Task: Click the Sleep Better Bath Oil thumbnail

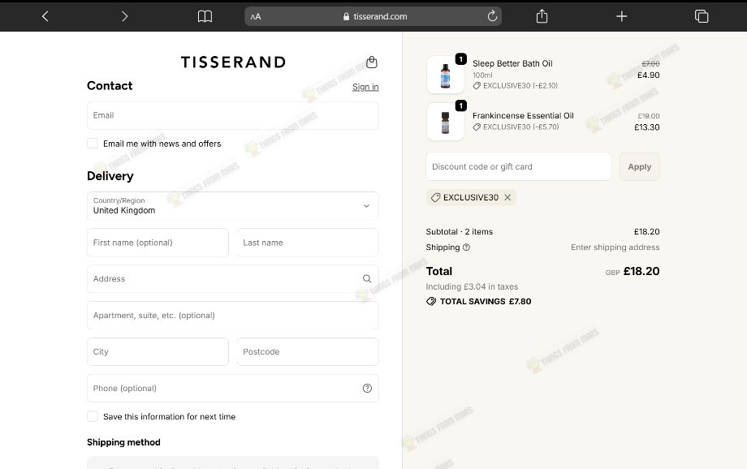Action: pos(446,75)
